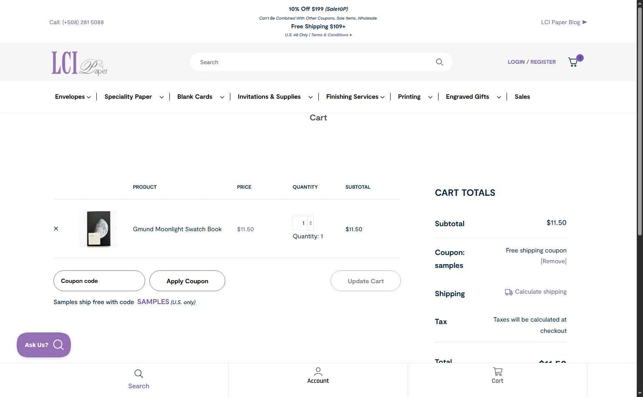Open the Printing menu

click(409, 97)
